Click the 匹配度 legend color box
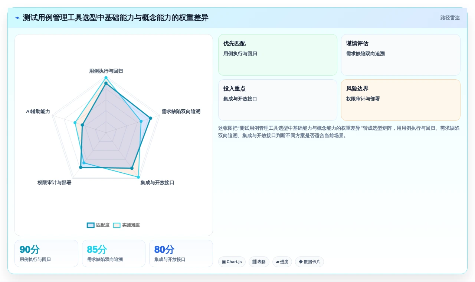 tap(91, 225)
